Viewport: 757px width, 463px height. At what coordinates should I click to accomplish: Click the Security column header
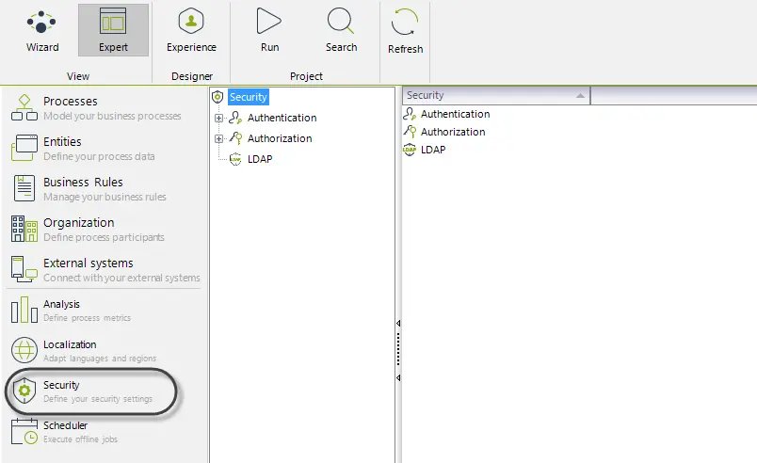tap(496, 95)
